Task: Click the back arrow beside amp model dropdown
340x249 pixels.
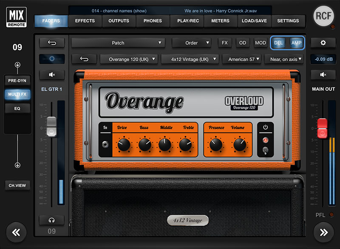Action: 84,59
